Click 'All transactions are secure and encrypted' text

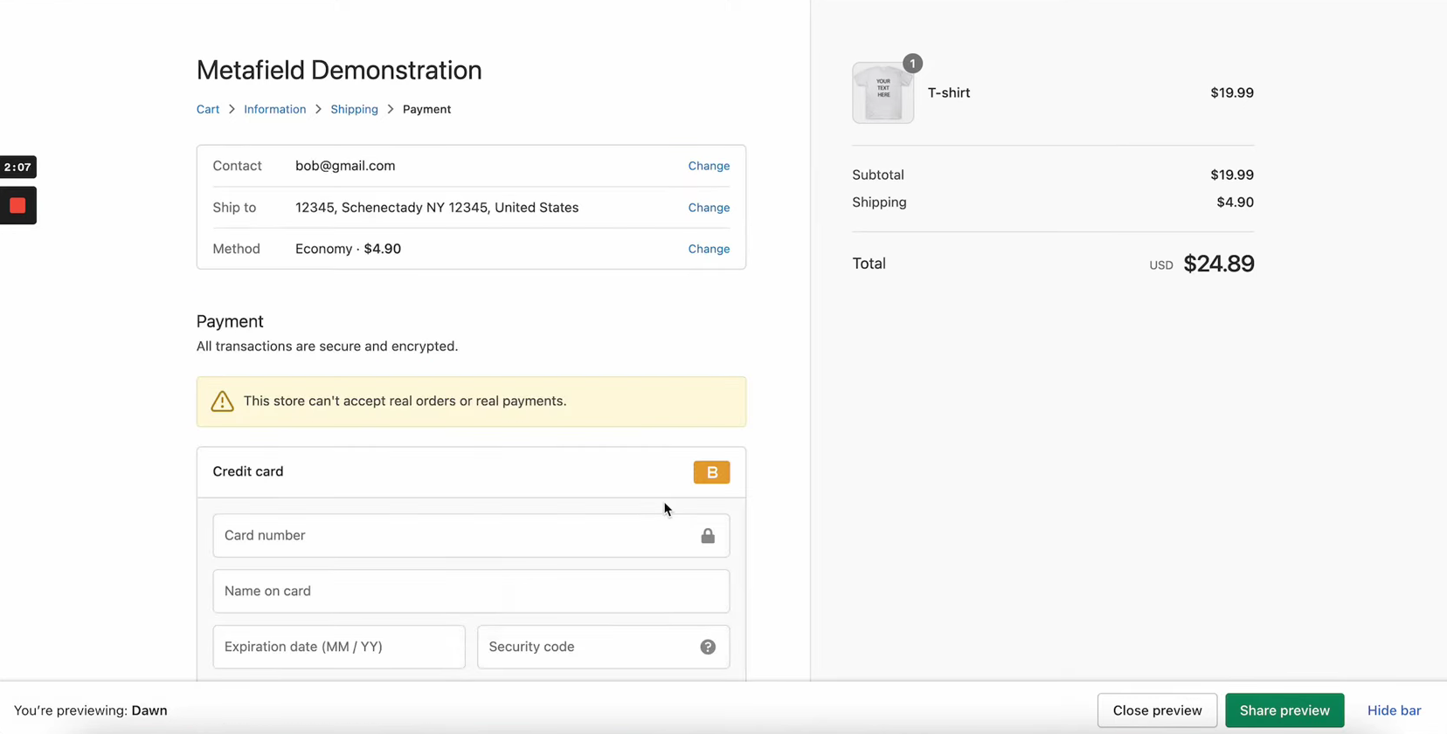point(327,346)
